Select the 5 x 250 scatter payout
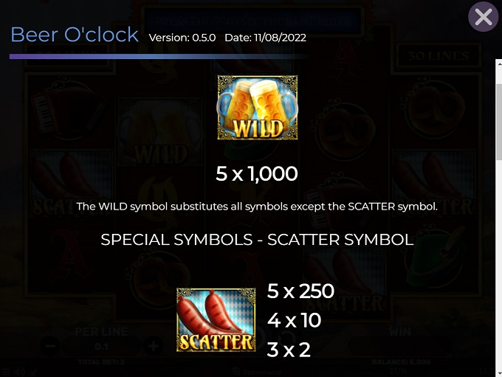 tap(300, 291)
